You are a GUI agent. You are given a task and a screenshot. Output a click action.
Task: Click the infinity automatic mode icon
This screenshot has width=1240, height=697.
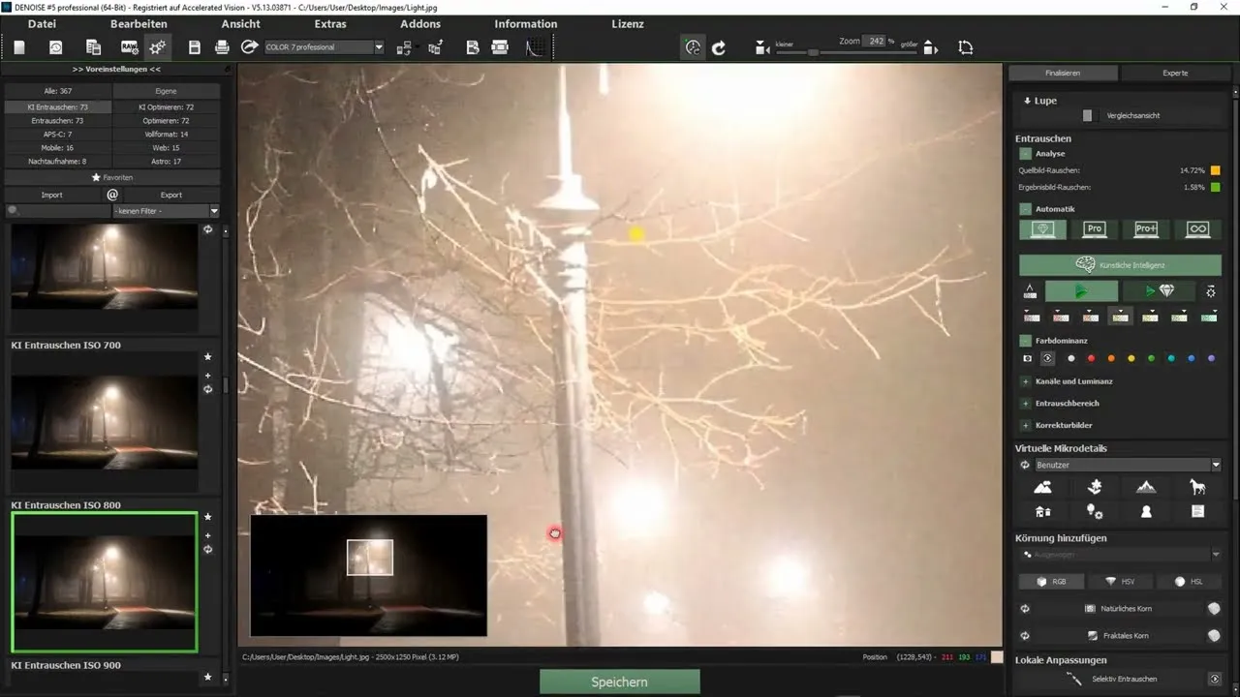click(1198, 229)
